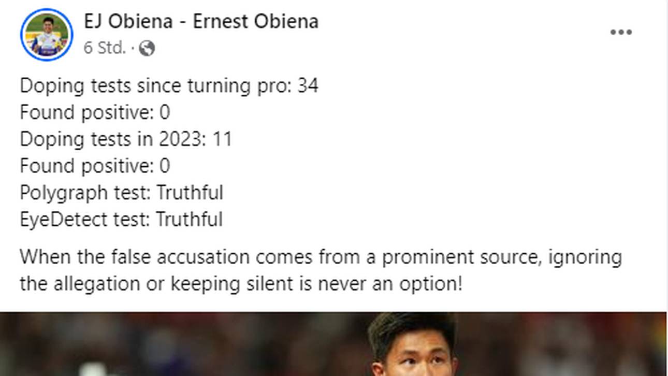Click the second "Found positive: 0" line

[x=95, y=166]
